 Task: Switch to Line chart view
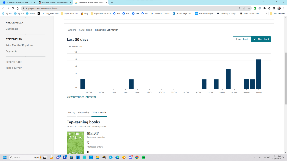242,39
